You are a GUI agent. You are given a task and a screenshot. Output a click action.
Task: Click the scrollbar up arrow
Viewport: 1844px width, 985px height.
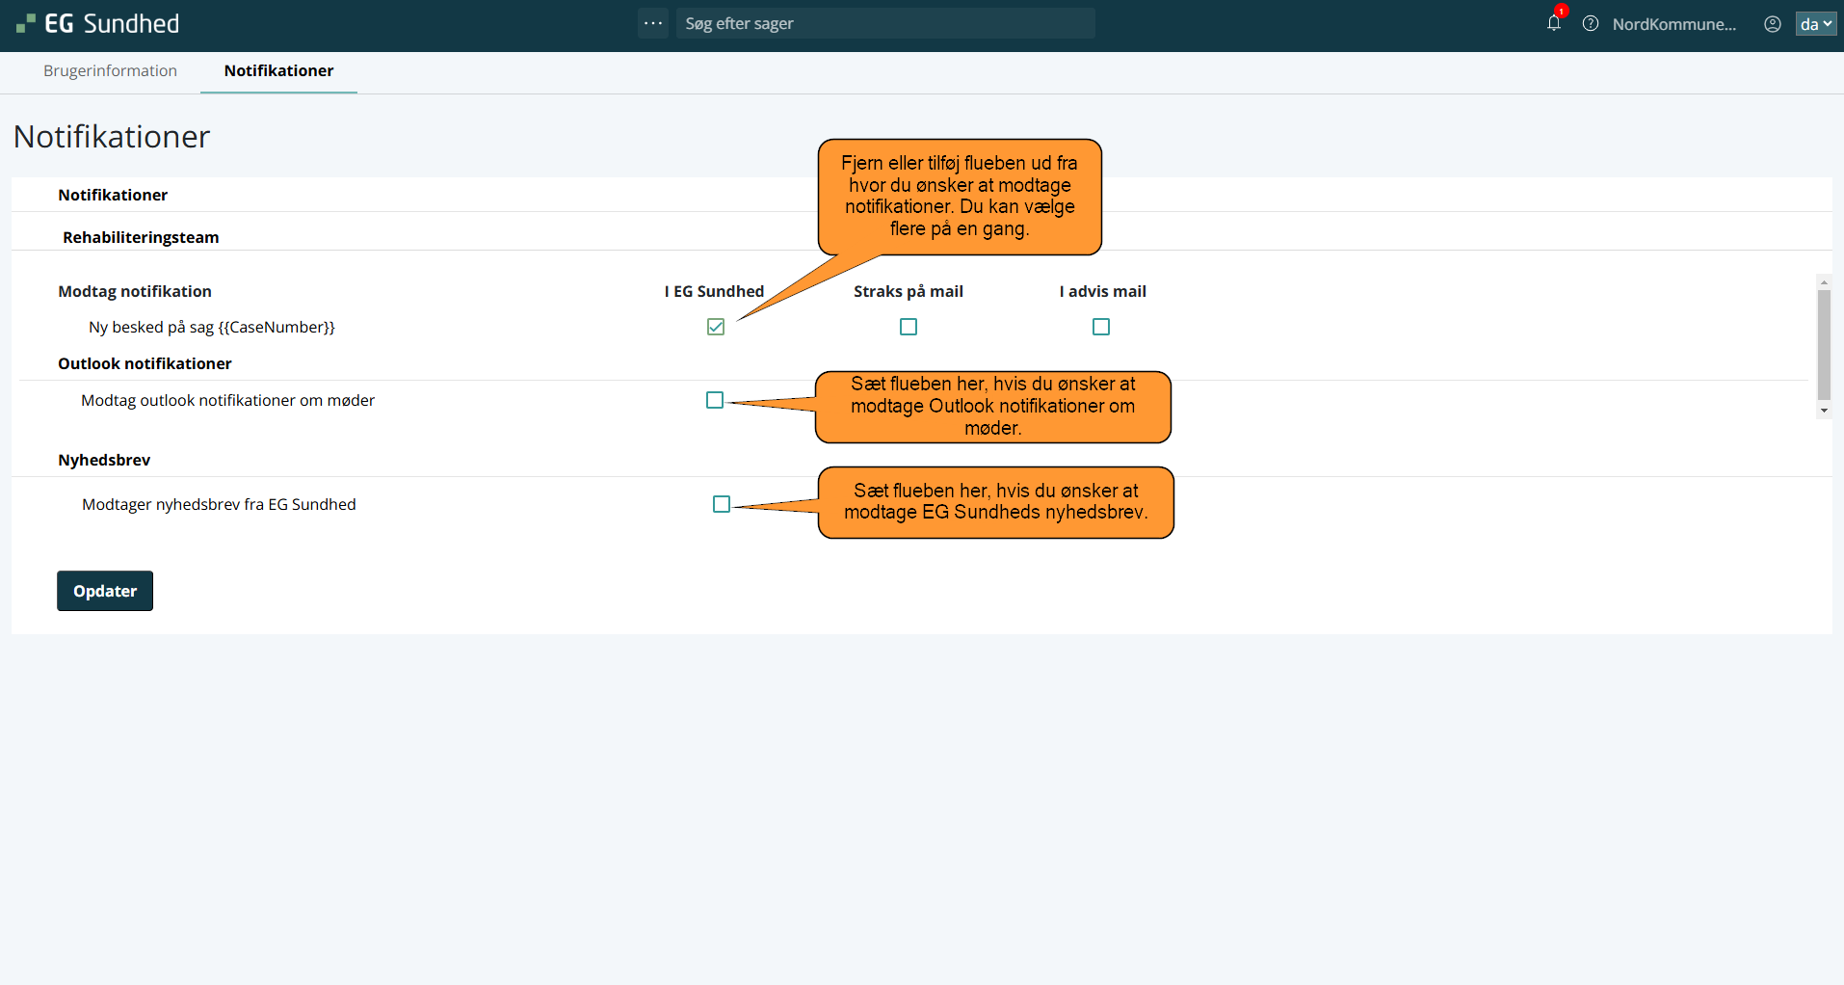coord(1824,282)
